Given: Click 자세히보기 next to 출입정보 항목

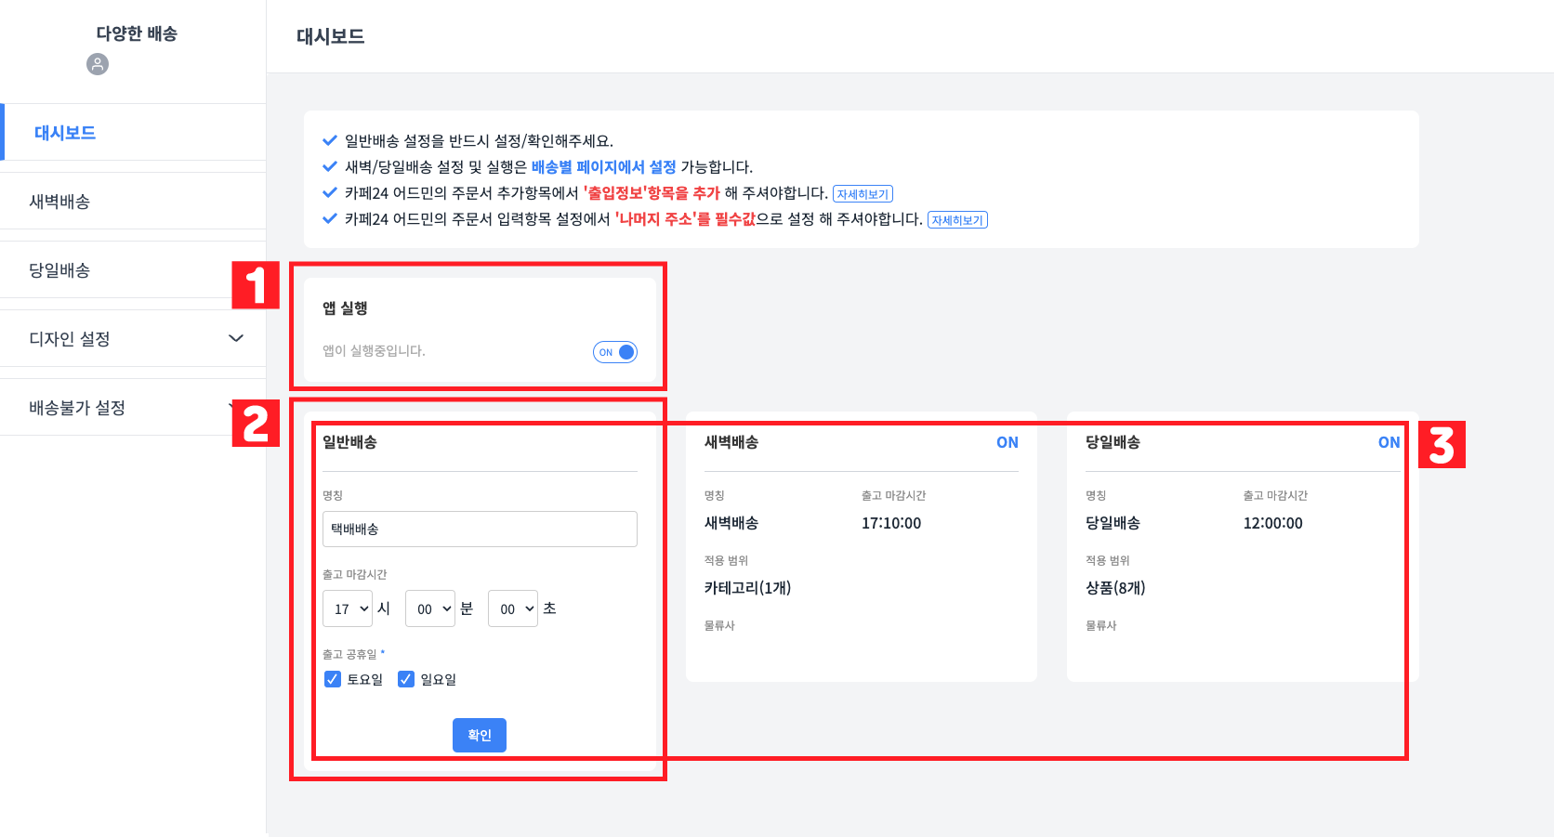Looking at the screenshot, I should click(863, 194).
